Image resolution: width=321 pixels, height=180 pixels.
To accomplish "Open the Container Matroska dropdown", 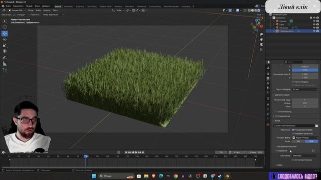I will pos(305,155).
